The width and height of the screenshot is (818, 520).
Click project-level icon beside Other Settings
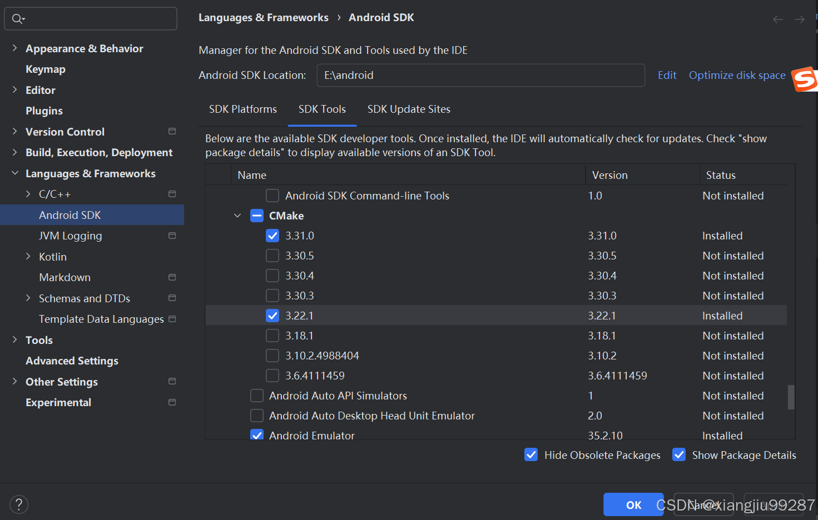coord(172,381)
